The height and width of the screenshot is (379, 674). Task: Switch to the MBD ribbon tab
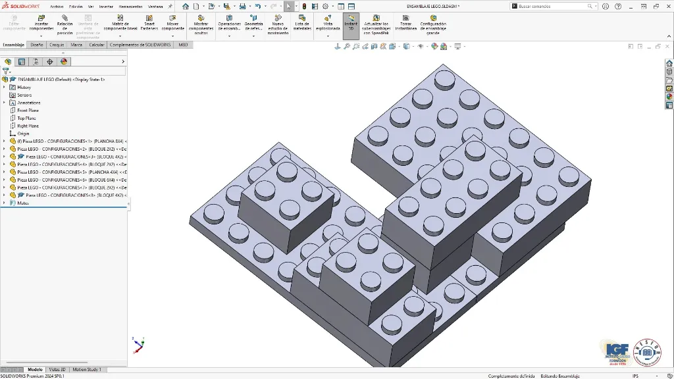tap(183, 45)
